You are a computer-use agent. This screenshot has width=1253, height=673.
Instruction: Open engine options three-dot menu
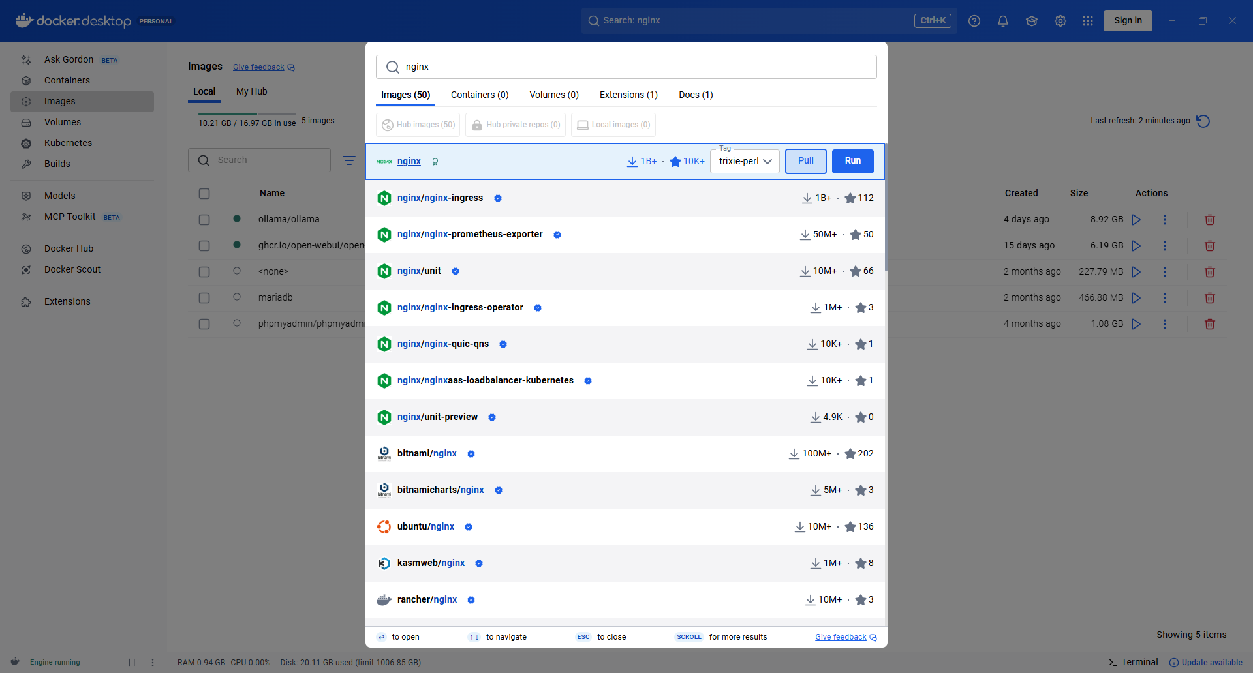pos(153,662)
